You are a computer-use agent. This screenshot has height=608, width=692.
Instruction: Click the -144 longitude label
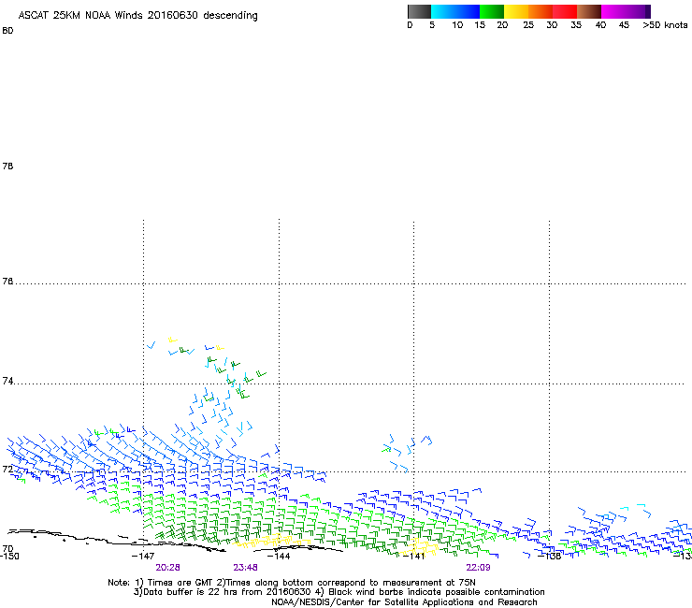click(279, 557)
